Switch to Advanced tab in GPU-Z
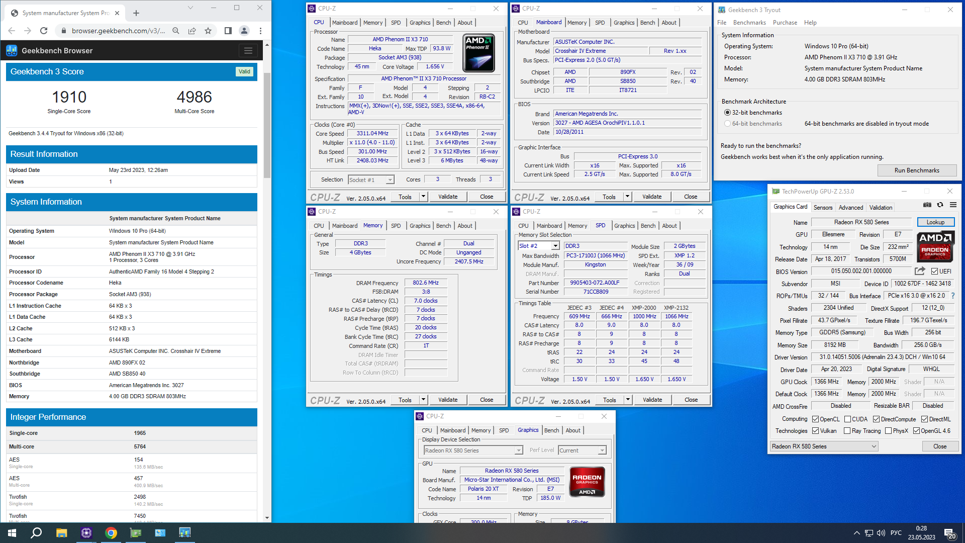 (850, 208)
